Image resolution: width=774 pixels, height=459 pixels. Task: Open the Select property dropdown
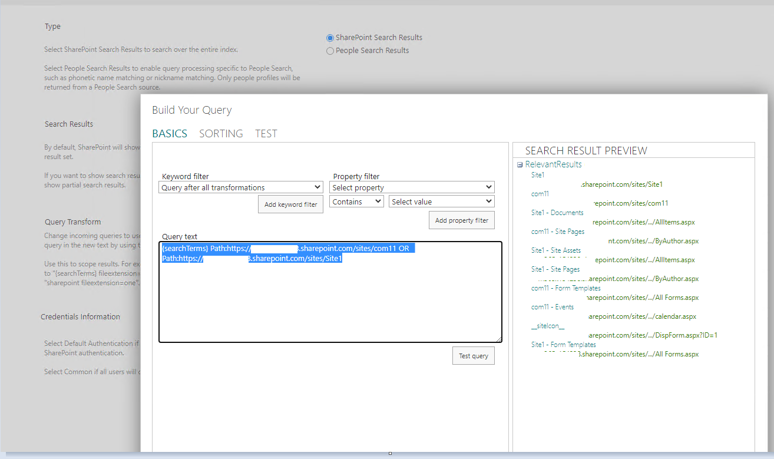(412, 187)
